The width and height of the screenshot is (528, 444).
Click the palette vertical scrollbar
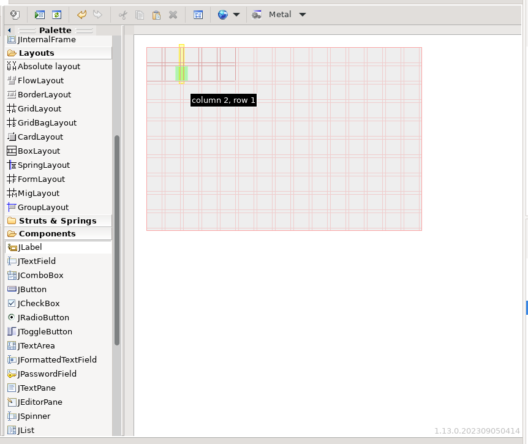pos(117,239)
